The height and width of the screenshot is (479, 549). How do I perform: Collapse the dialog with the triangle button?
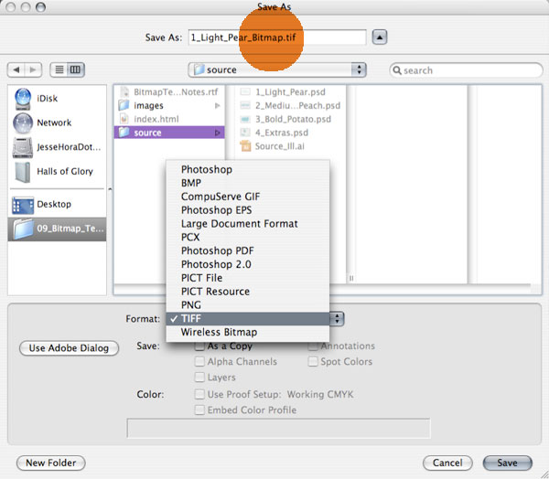380,37
